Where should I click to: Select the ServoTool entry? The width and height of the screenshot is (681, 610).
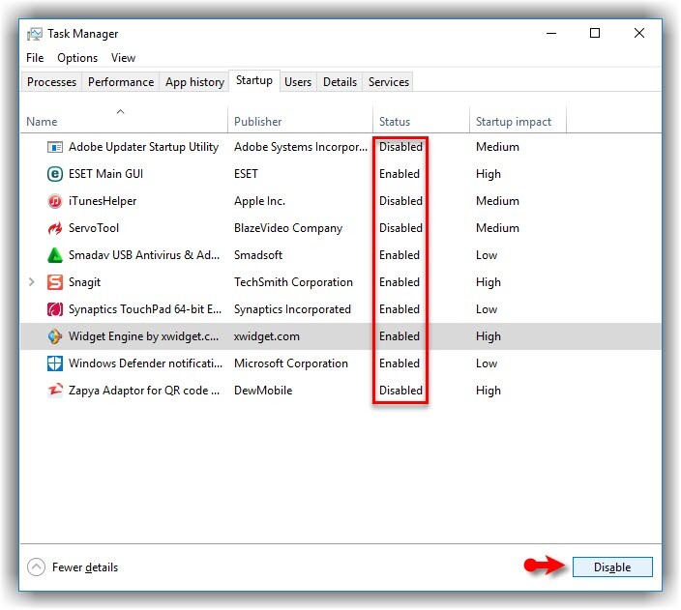94,228
